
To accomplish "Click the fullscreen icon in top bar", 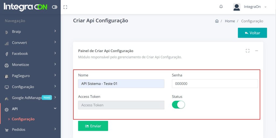I will pyautogui.click(x=65, y=7).
